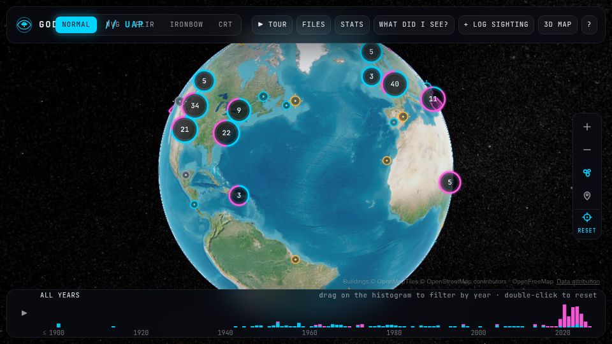Open the Caribbean cluster labeled 3
The image size is (612, 344).
pos(239,196)
